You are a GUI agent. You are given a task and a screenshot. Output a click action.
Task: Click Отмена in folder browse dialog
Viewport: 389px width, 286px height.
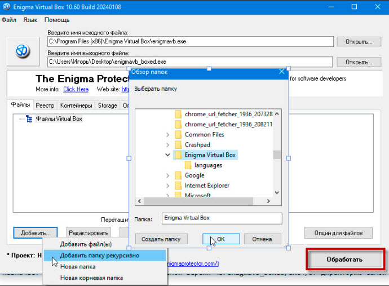point(262,239)
